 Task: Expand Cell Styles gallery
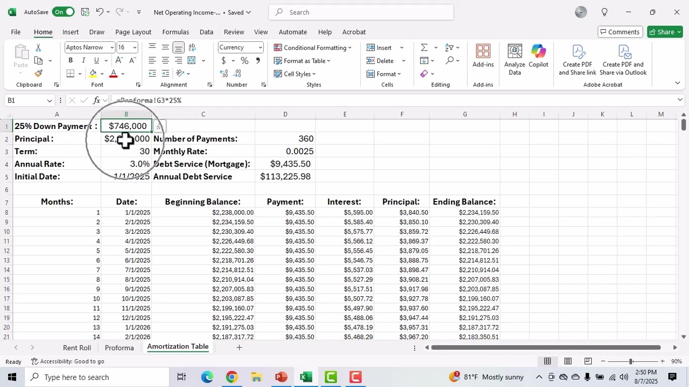[x=295, y=74]
